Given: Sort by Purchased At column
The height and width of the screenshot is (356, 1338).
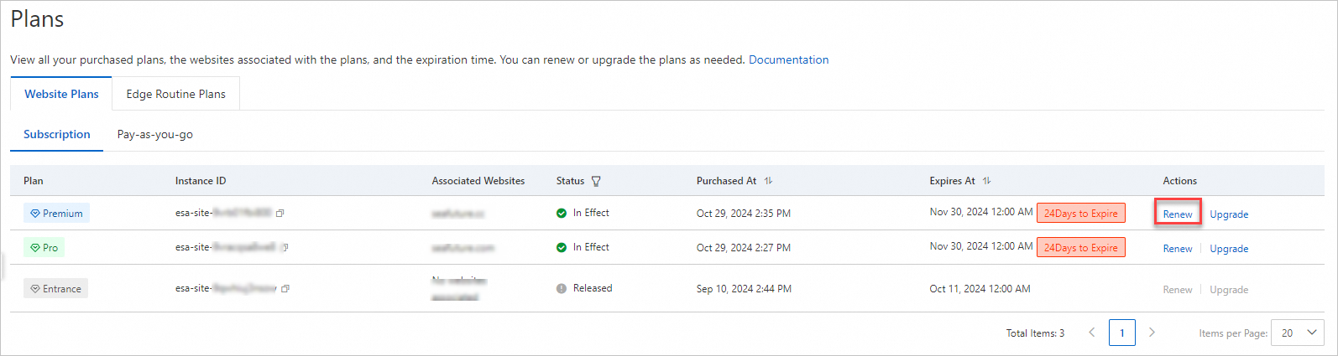Looking at the screenshot, I should point(768,181).
